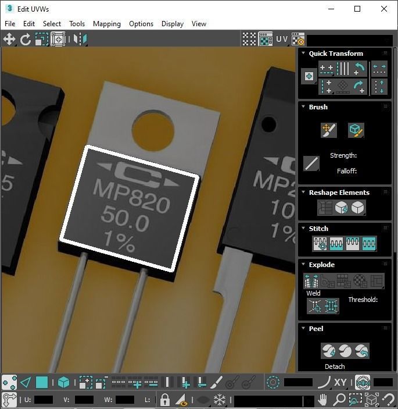Click the Stitch To Target icon

[x=320, y=244]
